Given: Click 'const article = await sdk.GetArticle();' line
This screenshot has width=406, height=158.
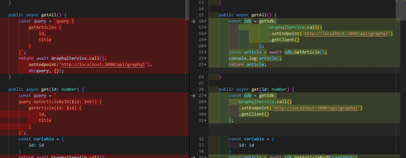Looking at the screenshot, I should pyautogui.click(x=278, y=52).
